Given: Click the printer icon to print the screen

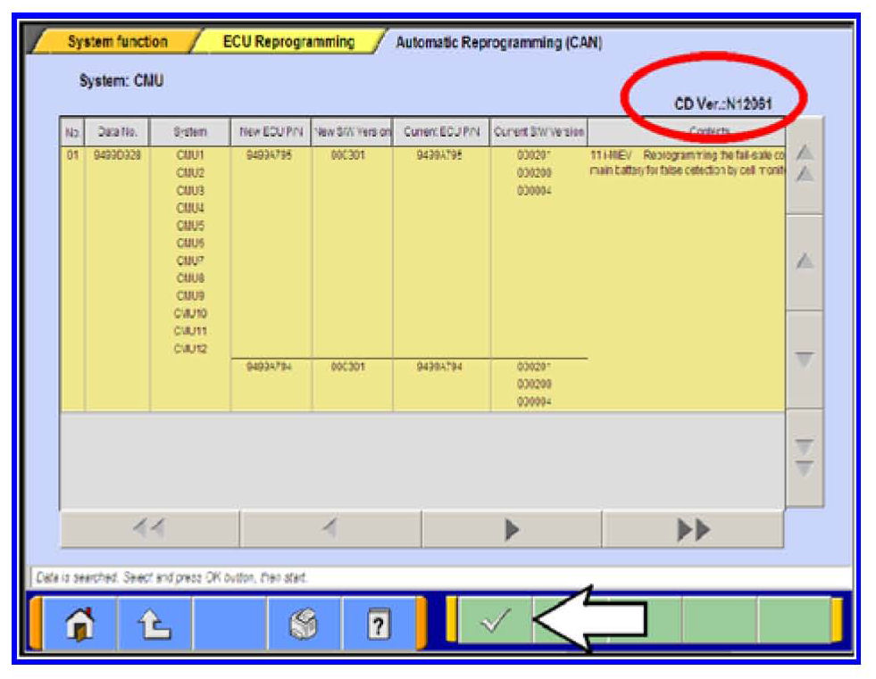Looking at the screenshot, I should pyautogui.click(x=305, y=620).
